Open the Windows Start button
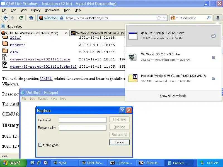Image resolution: width=223 pixels, height=167 pixels. [13, 163]
